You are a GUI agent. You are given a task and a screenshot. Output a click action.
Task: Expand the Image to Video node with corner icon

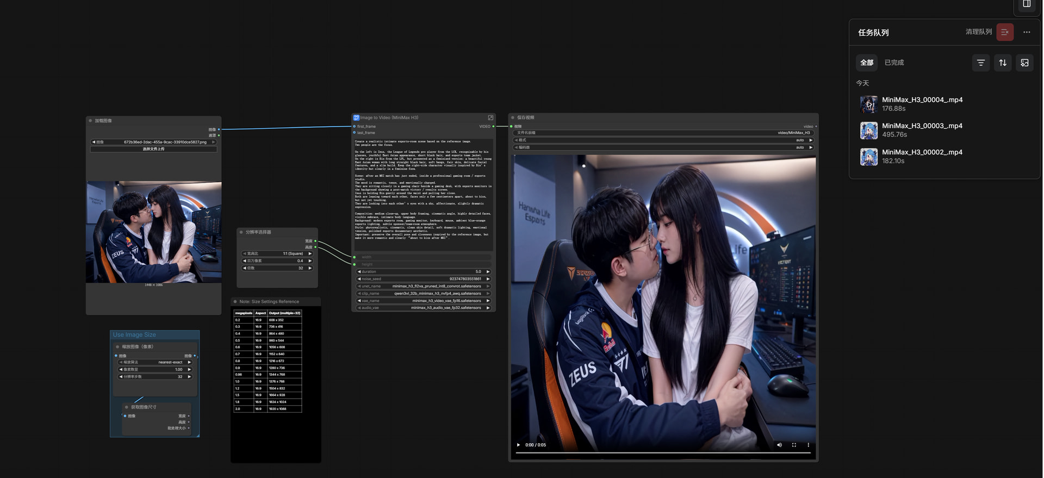click(490, 117)
